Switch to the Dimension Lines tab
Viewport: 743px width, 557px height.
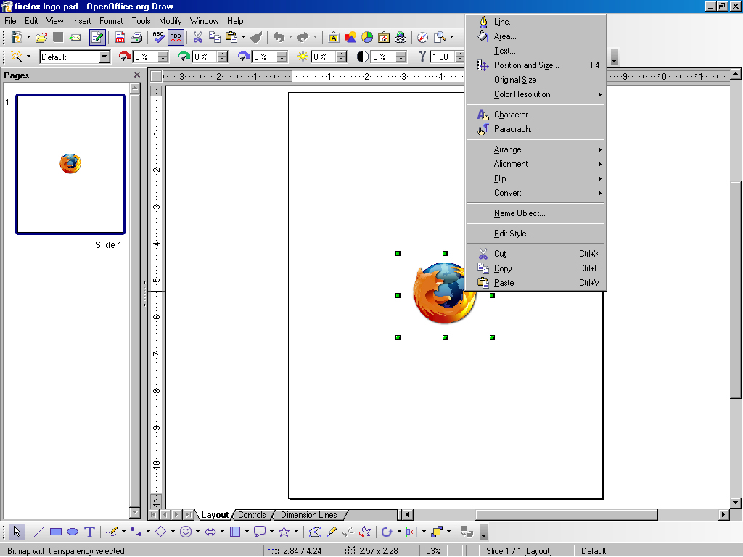[308, 515]
